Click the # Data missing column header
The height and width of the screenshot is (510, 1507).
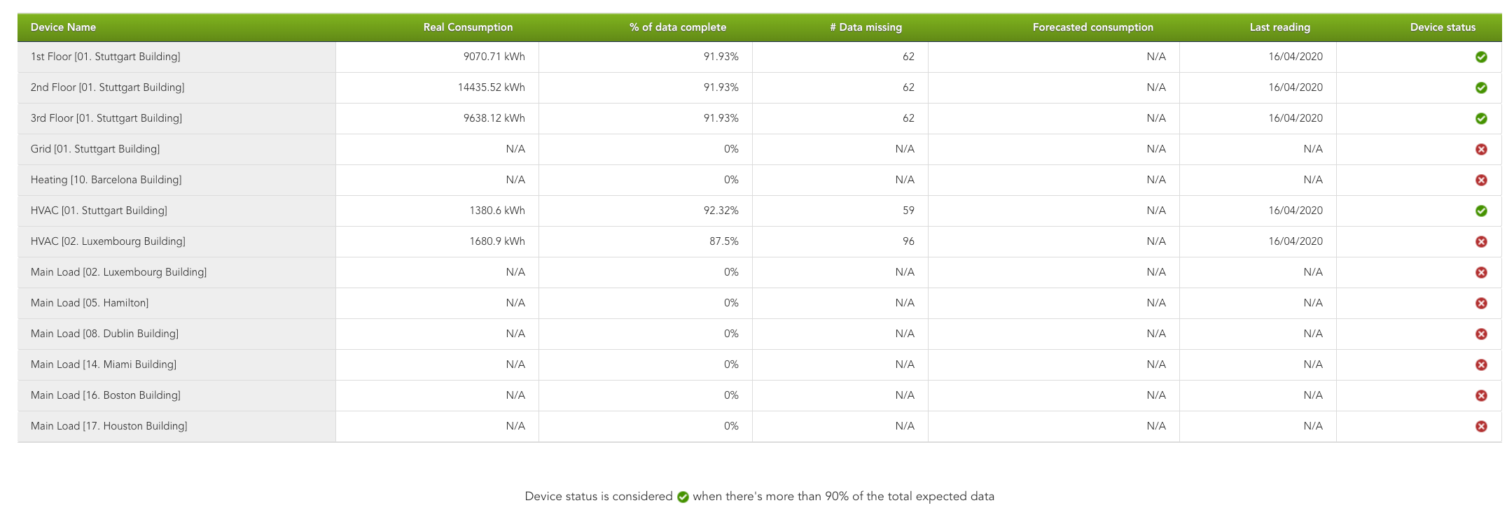866,27
